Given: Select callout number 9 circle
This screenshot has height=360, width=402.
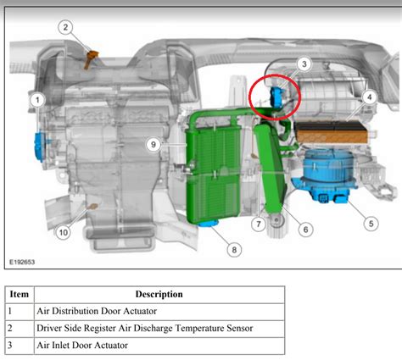Looking at the screenshot, I should pos(154,145).
